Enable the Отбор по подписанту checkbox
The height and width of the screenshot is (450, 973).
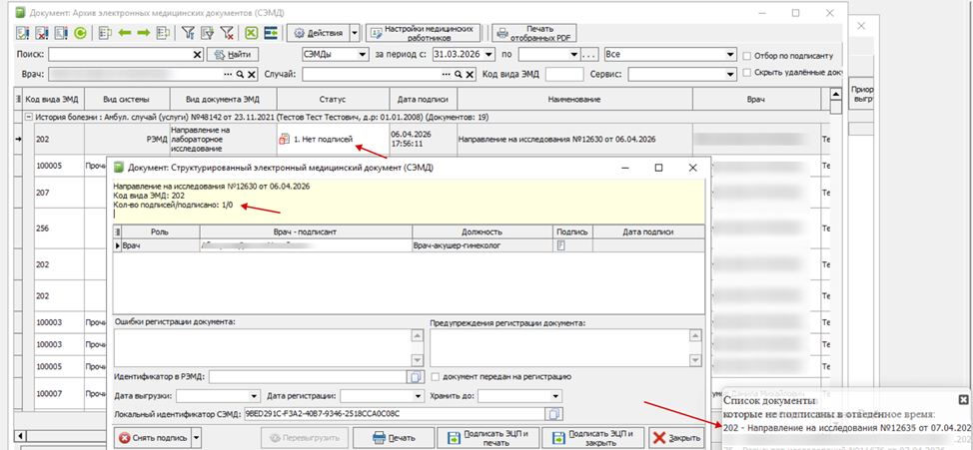(748, 55)
